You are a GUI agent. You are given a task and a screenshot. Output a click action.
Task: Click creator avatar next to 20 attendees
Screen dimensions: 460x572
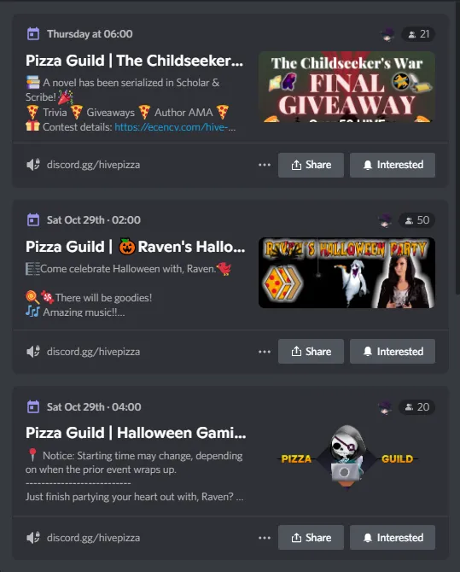(x=385, y=407)
